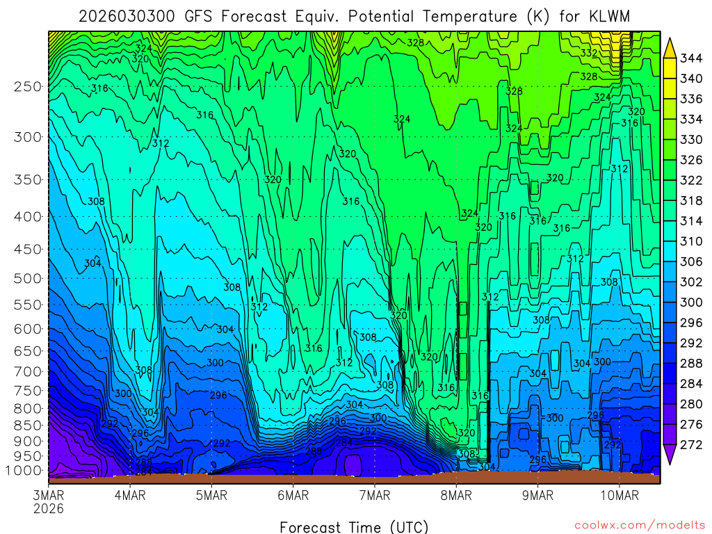Click the 250 pressure level axis label

(28, 86)
